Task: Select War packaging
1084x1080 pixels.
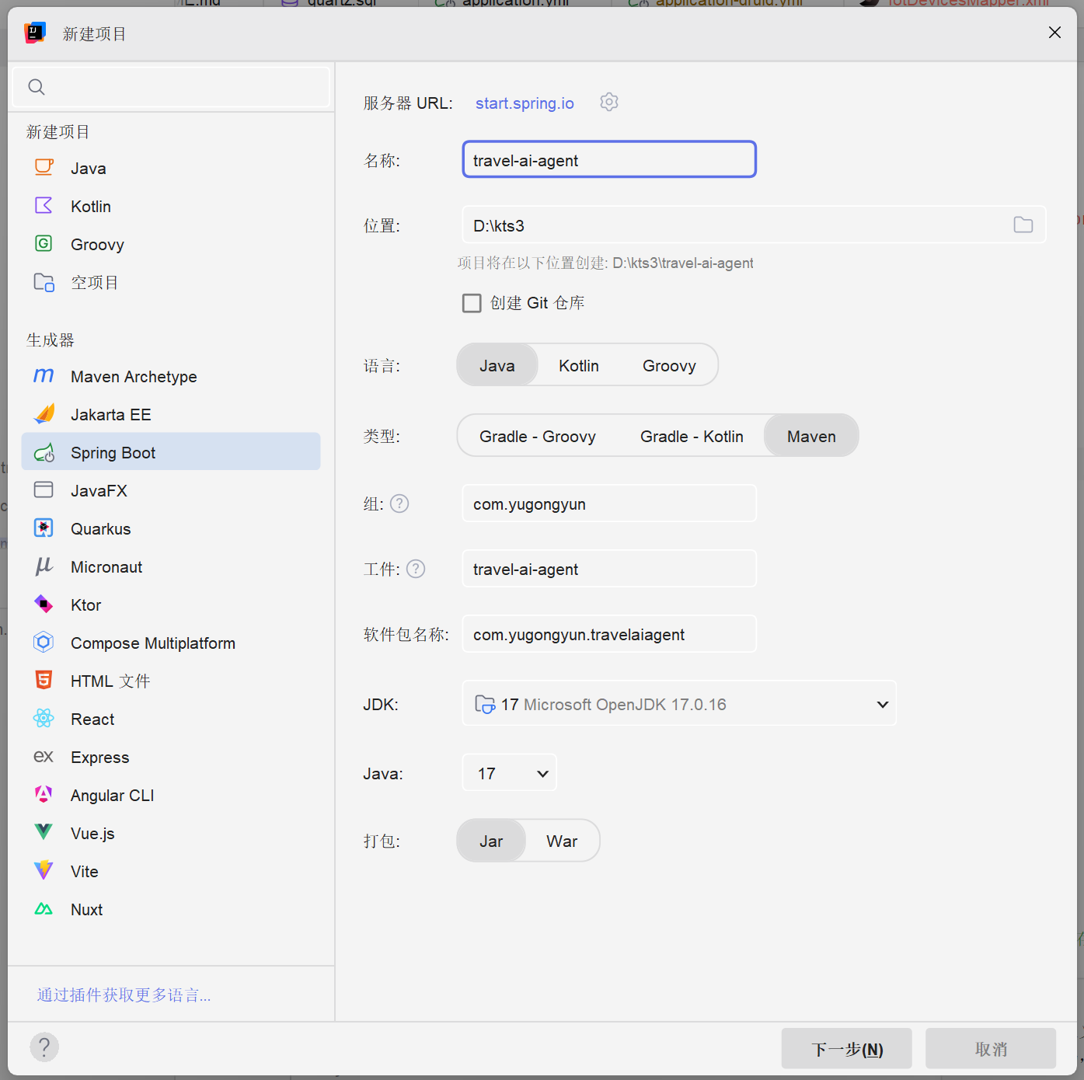Action: pos(562,841)
